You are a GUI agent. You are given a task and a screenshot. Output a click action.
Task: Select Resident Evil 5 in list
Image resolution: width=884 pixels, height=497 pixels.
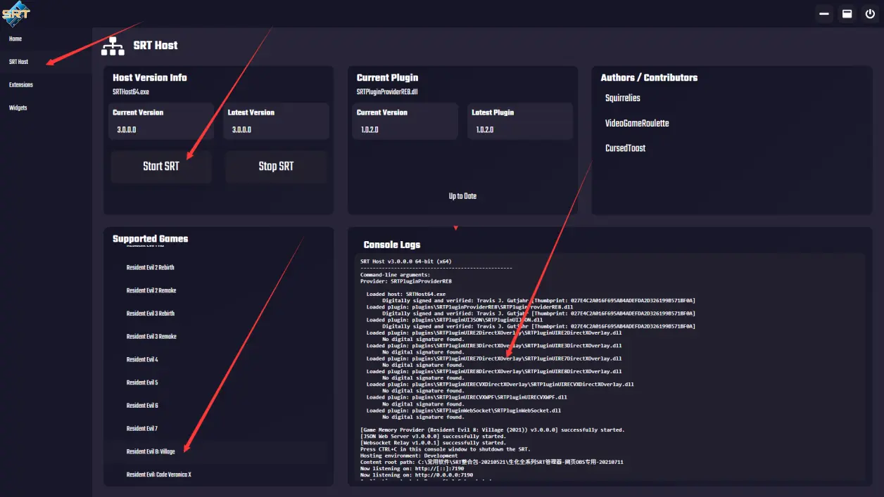click(142, 383)
